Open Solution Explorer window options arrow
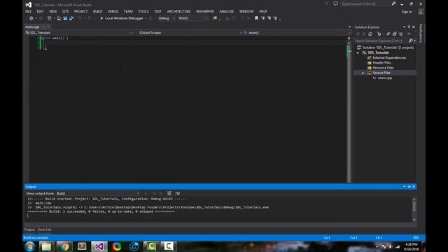The height and width of the screenshot is (252, 448). (405, 27)
